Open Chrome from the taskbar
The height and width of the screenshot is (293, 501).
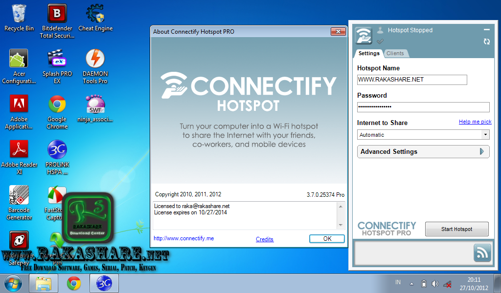point(74,283)
